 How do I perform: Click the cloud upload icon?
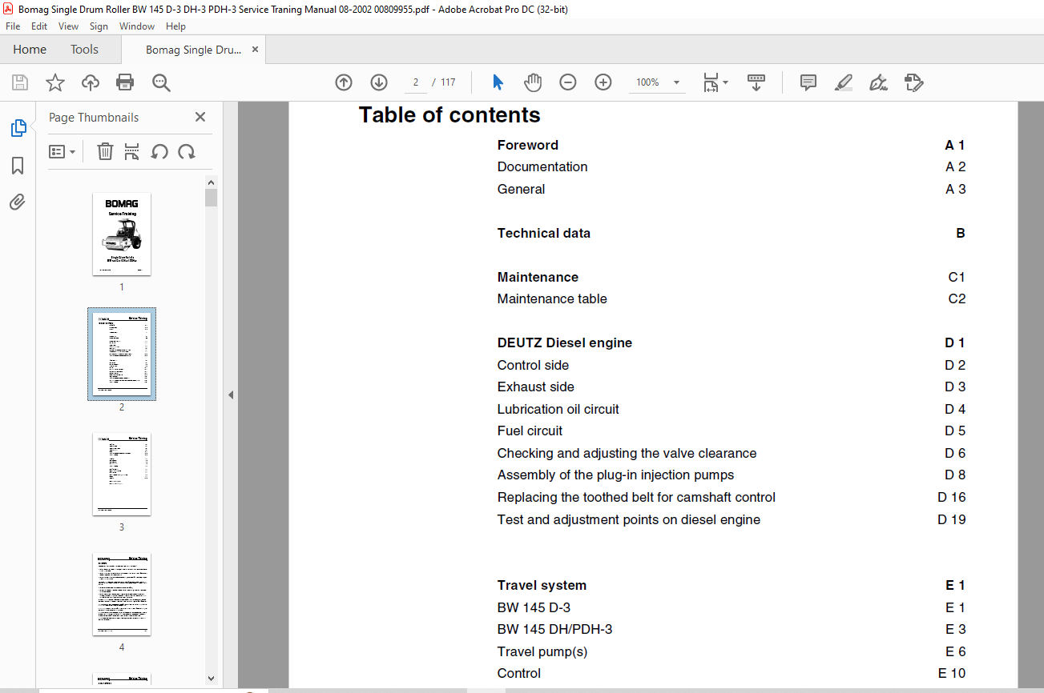(91, 82)
